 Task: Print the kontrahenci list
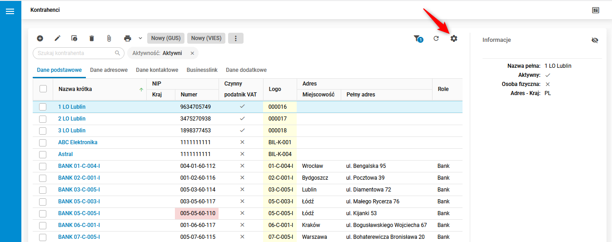128,39
